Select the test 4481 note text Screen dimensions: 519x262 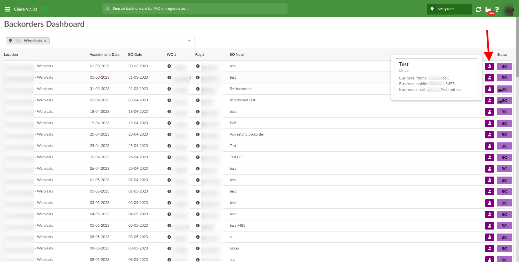(x=237, y=226)
